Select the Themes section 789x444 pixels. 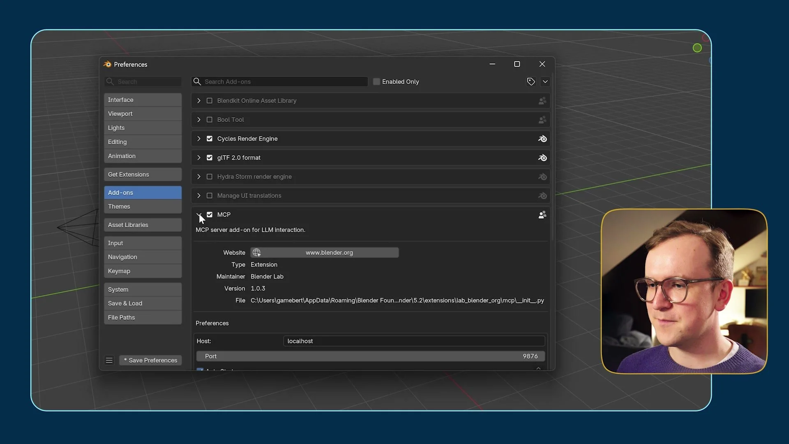(143, 206)
